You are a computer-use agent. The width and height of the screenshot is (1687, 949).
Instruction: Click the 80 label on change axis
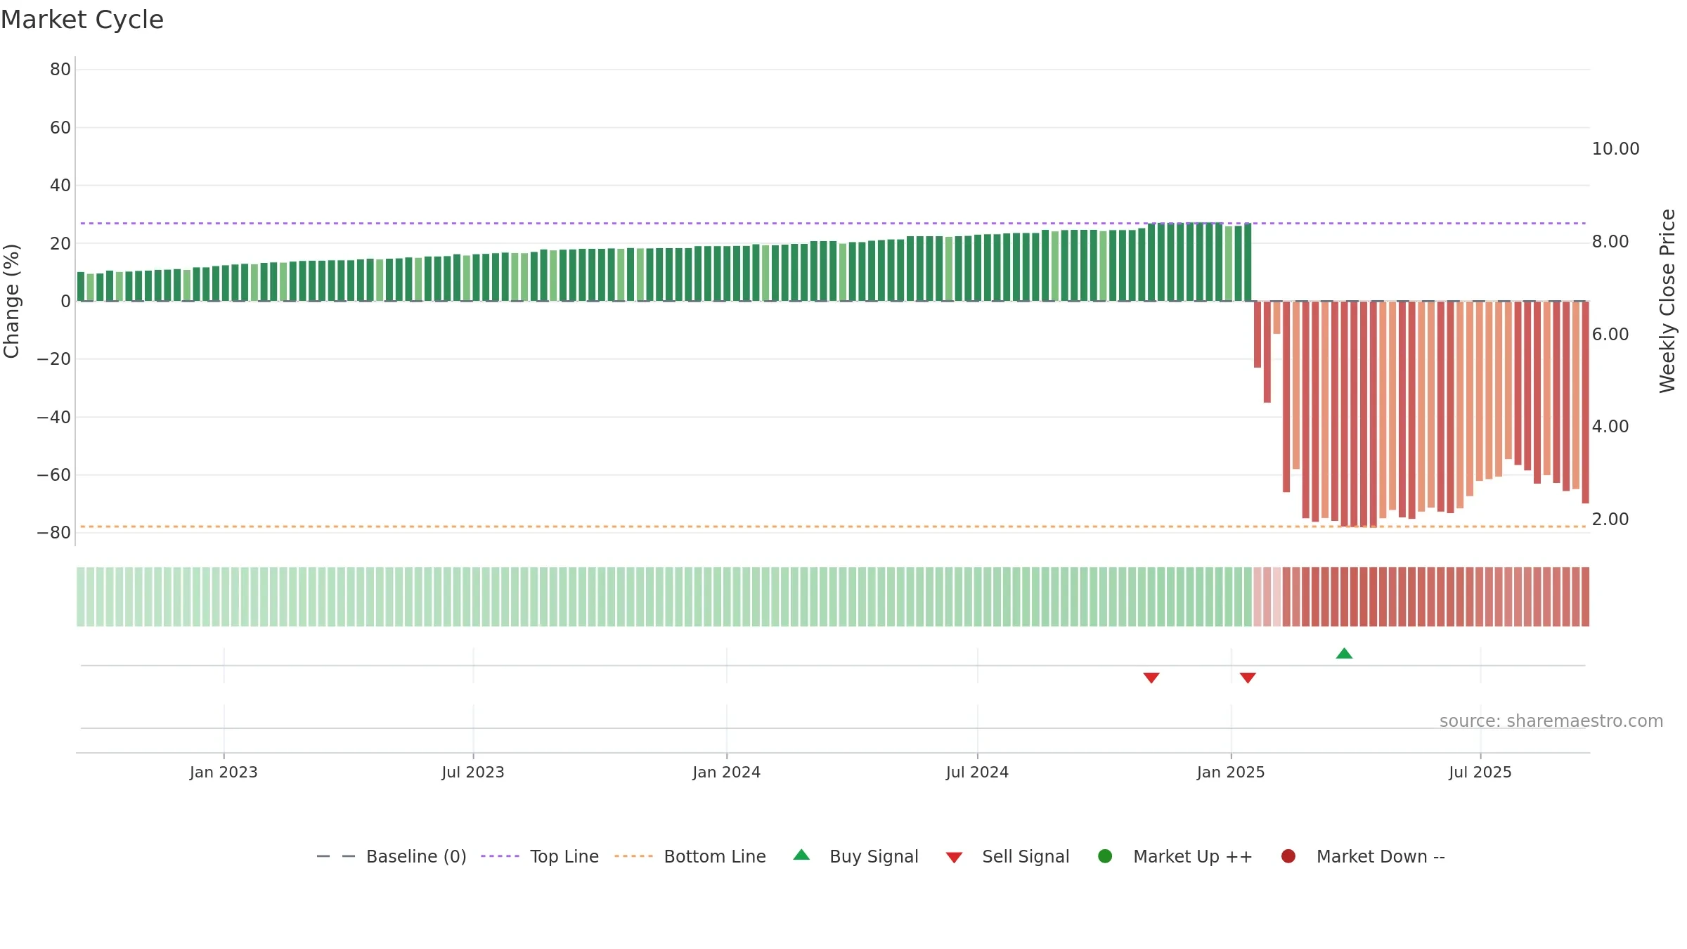click(60, 70)
